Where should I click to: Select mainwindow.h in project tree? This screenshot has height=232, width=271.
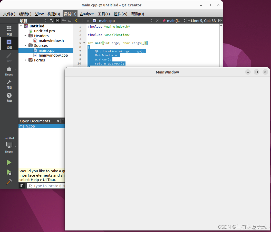(51, 41)
